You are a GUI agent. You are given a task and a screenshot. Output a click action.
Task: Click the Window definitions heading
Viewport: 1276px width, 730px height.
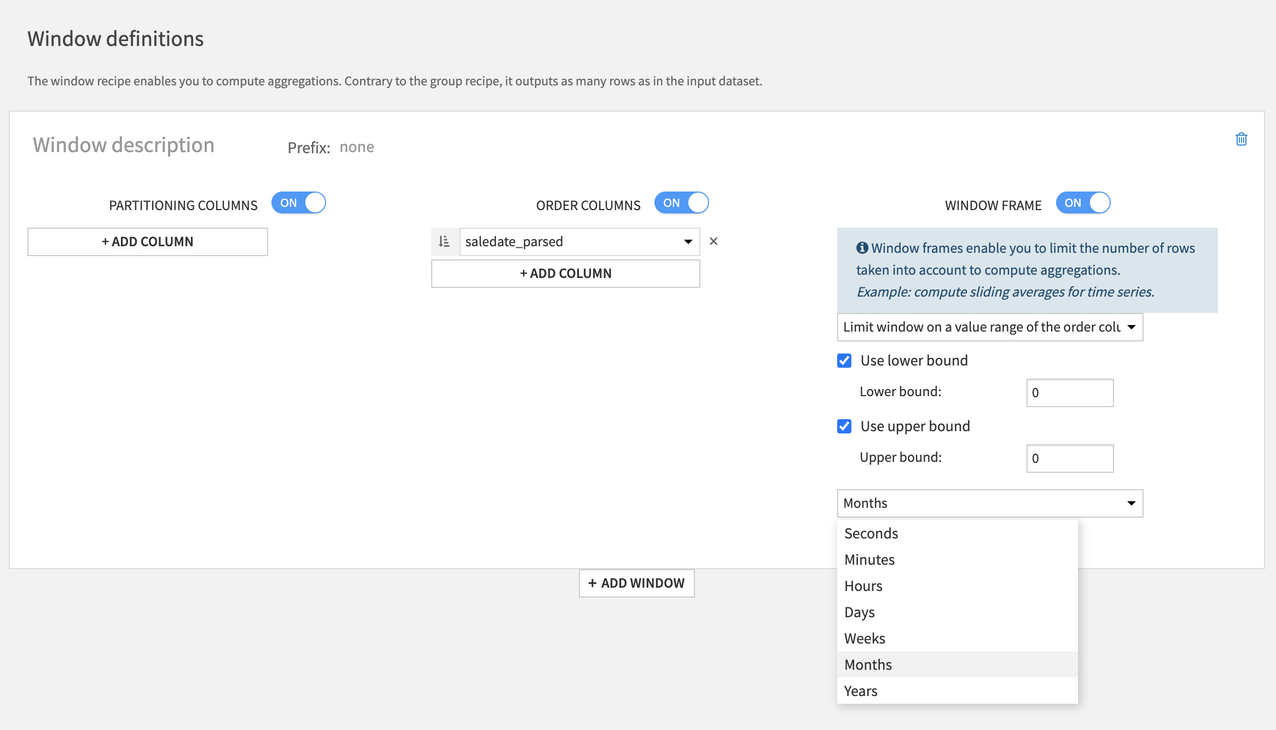115,39
